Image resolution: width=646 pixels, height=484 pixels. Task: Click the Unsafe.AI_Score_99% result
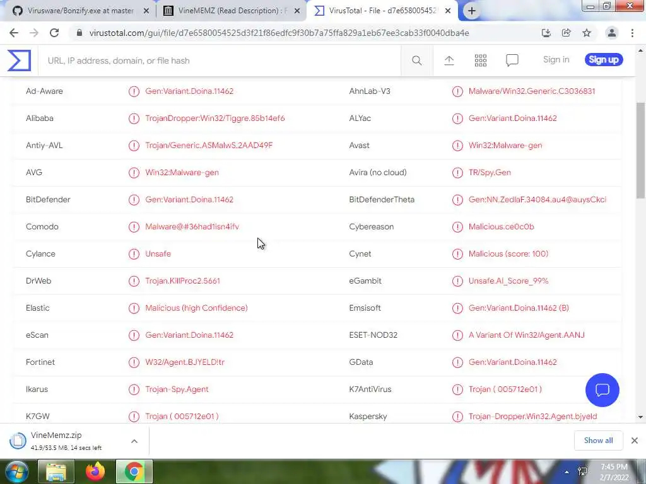[508, 281]
